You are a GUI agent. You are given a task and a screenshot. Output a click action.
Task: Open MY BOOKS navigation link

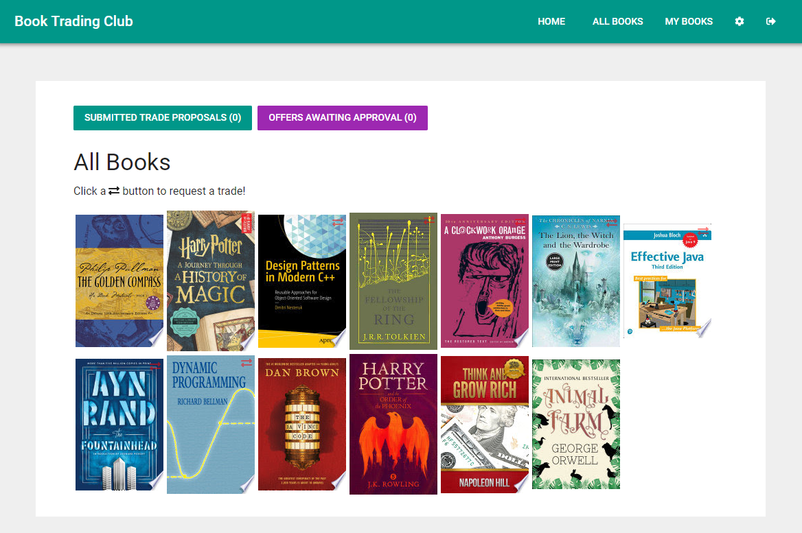689,21
